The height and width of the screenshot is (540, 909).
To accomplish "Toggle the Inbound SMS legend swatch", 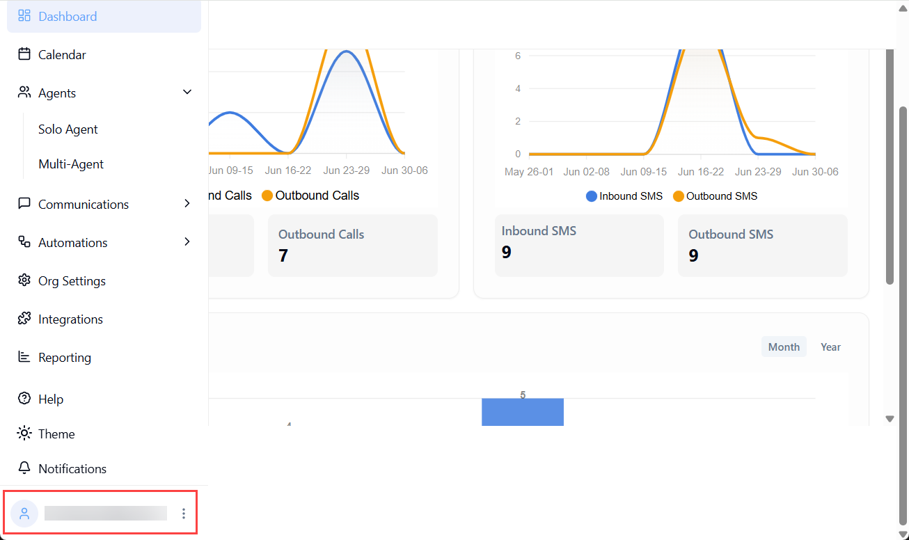I will pyautogui.click(x=592, y=196).
